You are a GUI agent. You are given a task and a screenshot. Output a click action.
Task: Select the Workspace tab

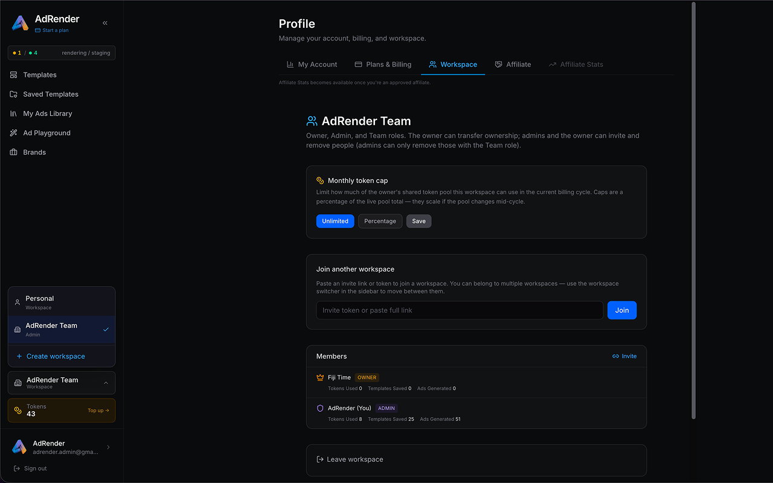click(453, 65)
